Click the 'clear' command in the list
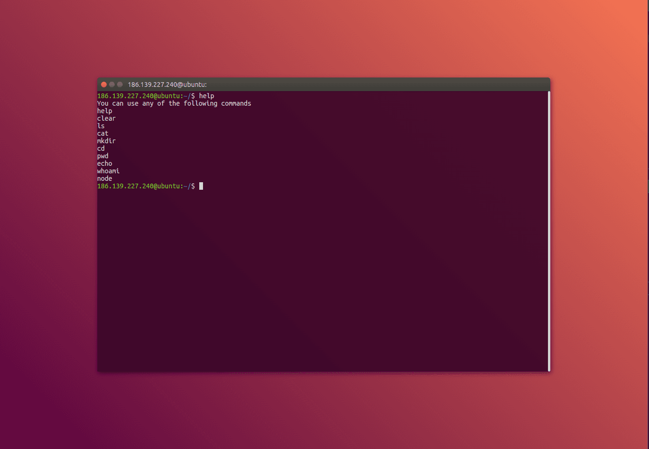 tap(106, 118)
